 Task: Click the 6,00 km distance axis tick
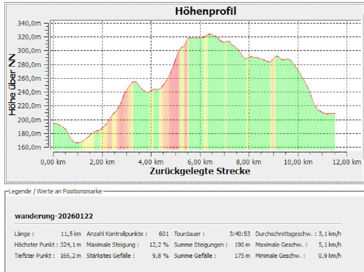click(200, 162)
